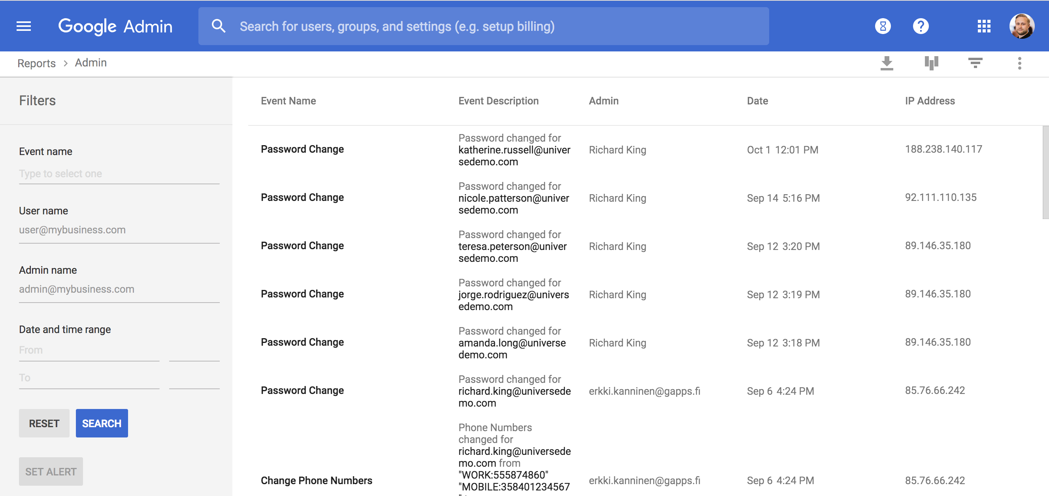Click the SET ALERT button
Viewport: 1049px width, 496px height.
51,471
